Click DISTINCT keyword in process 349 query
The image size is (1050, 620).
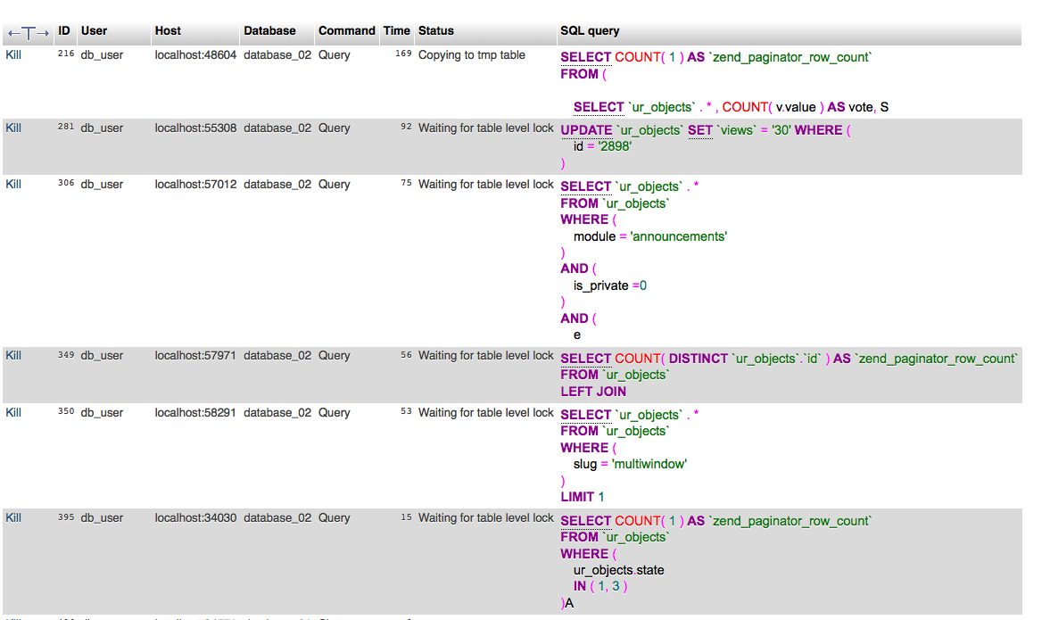pyautogui.click(x=698, y=359)
